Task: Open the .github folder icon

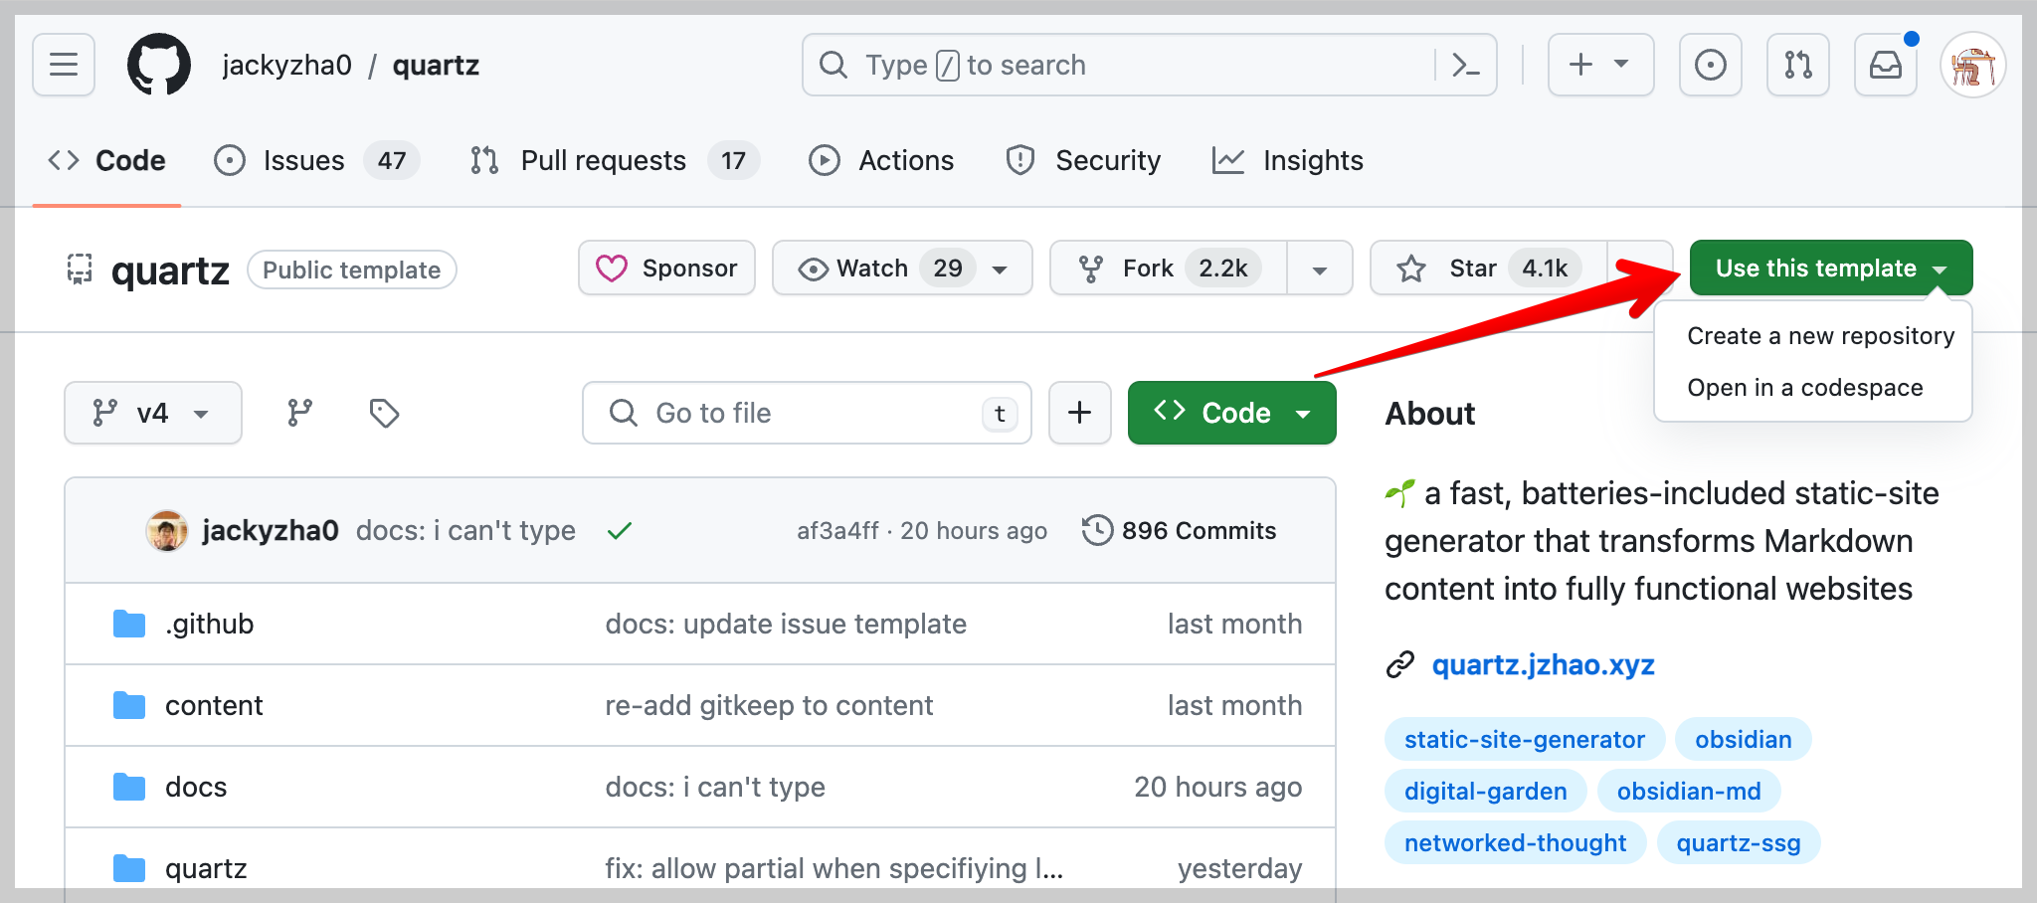Action: click(x=129, y=624)
